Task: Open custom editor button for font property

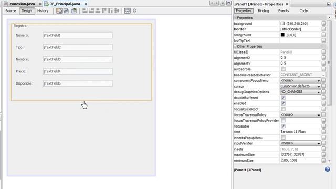Action: [x=324, y=132]
